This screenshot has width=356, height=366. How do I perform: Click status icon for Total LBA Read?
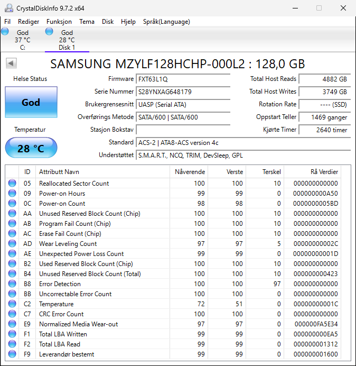[12, 344]
